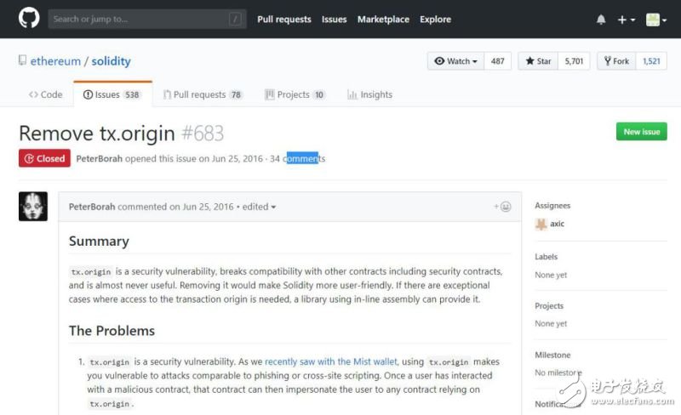The width and height of the screenshot is (681, 415).
Task: Click the code brackets icon on Code tab
Action: pos(33,94)
